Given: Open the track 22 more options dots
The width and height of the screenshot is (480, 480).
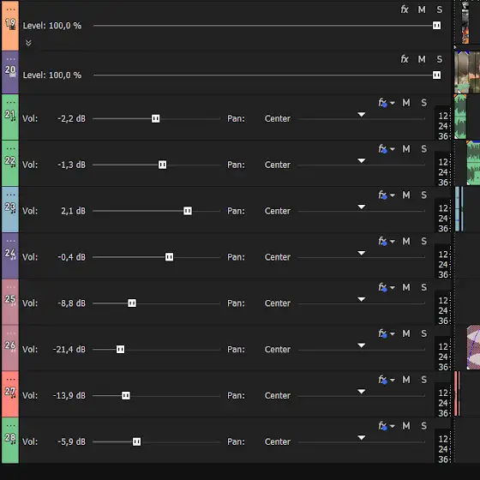Looking at the screenshot, I should tap(10, 149).
